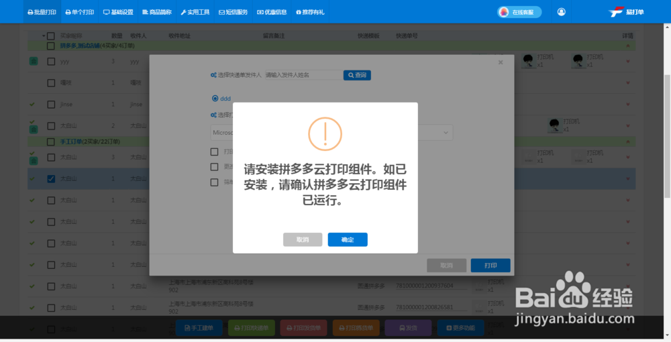Select the ddd sender radio button
Image resolution: width=671 pixels, height=342 pixels.
(x=215, y=99)
